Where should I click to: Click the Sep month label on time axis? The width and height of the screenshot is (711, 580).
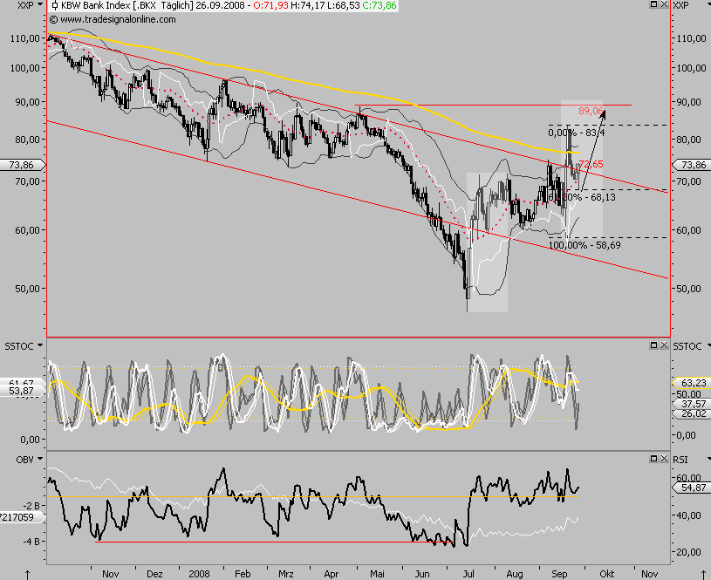(x=559, y=574)
